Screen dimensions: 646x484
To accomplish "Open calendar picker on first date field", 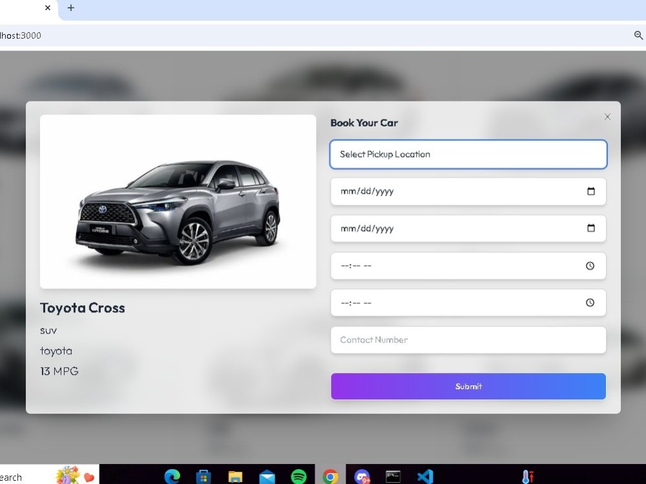I will [591, 191].
